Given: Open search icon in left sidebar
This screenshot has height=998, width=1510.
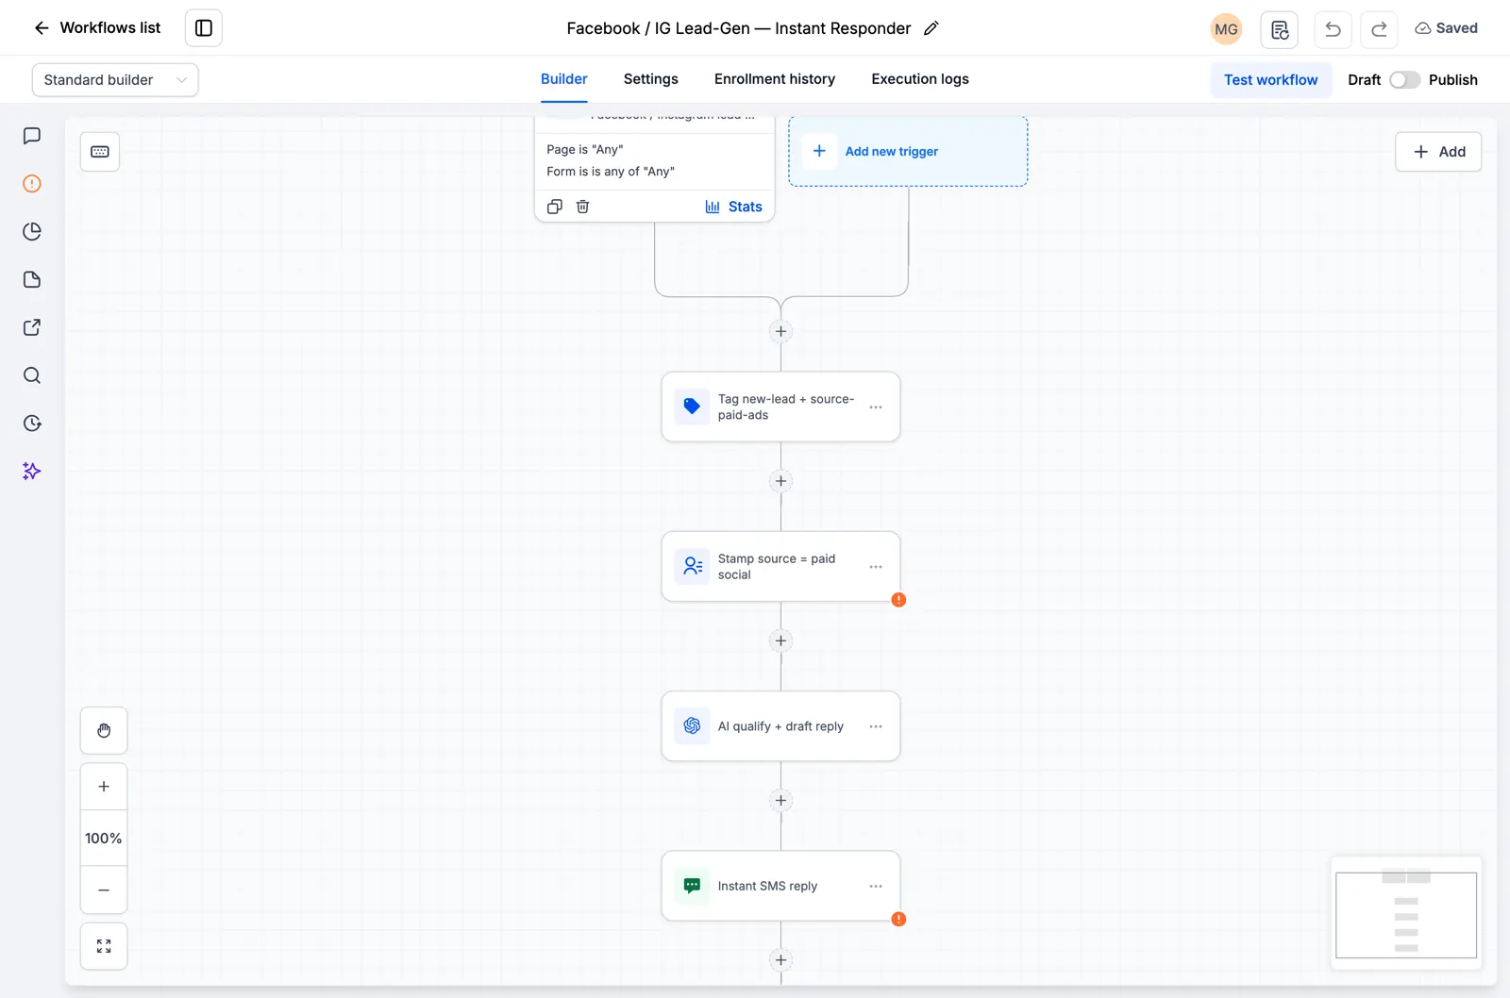Looking at the screenshot, I should point(32,375).
